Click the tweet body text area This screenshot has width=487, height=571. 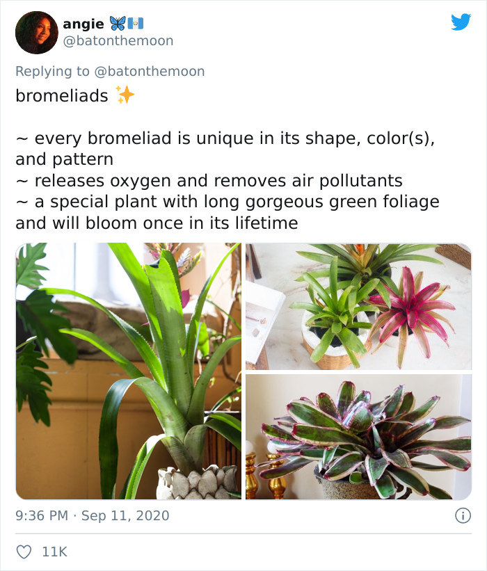click(209, 160)
